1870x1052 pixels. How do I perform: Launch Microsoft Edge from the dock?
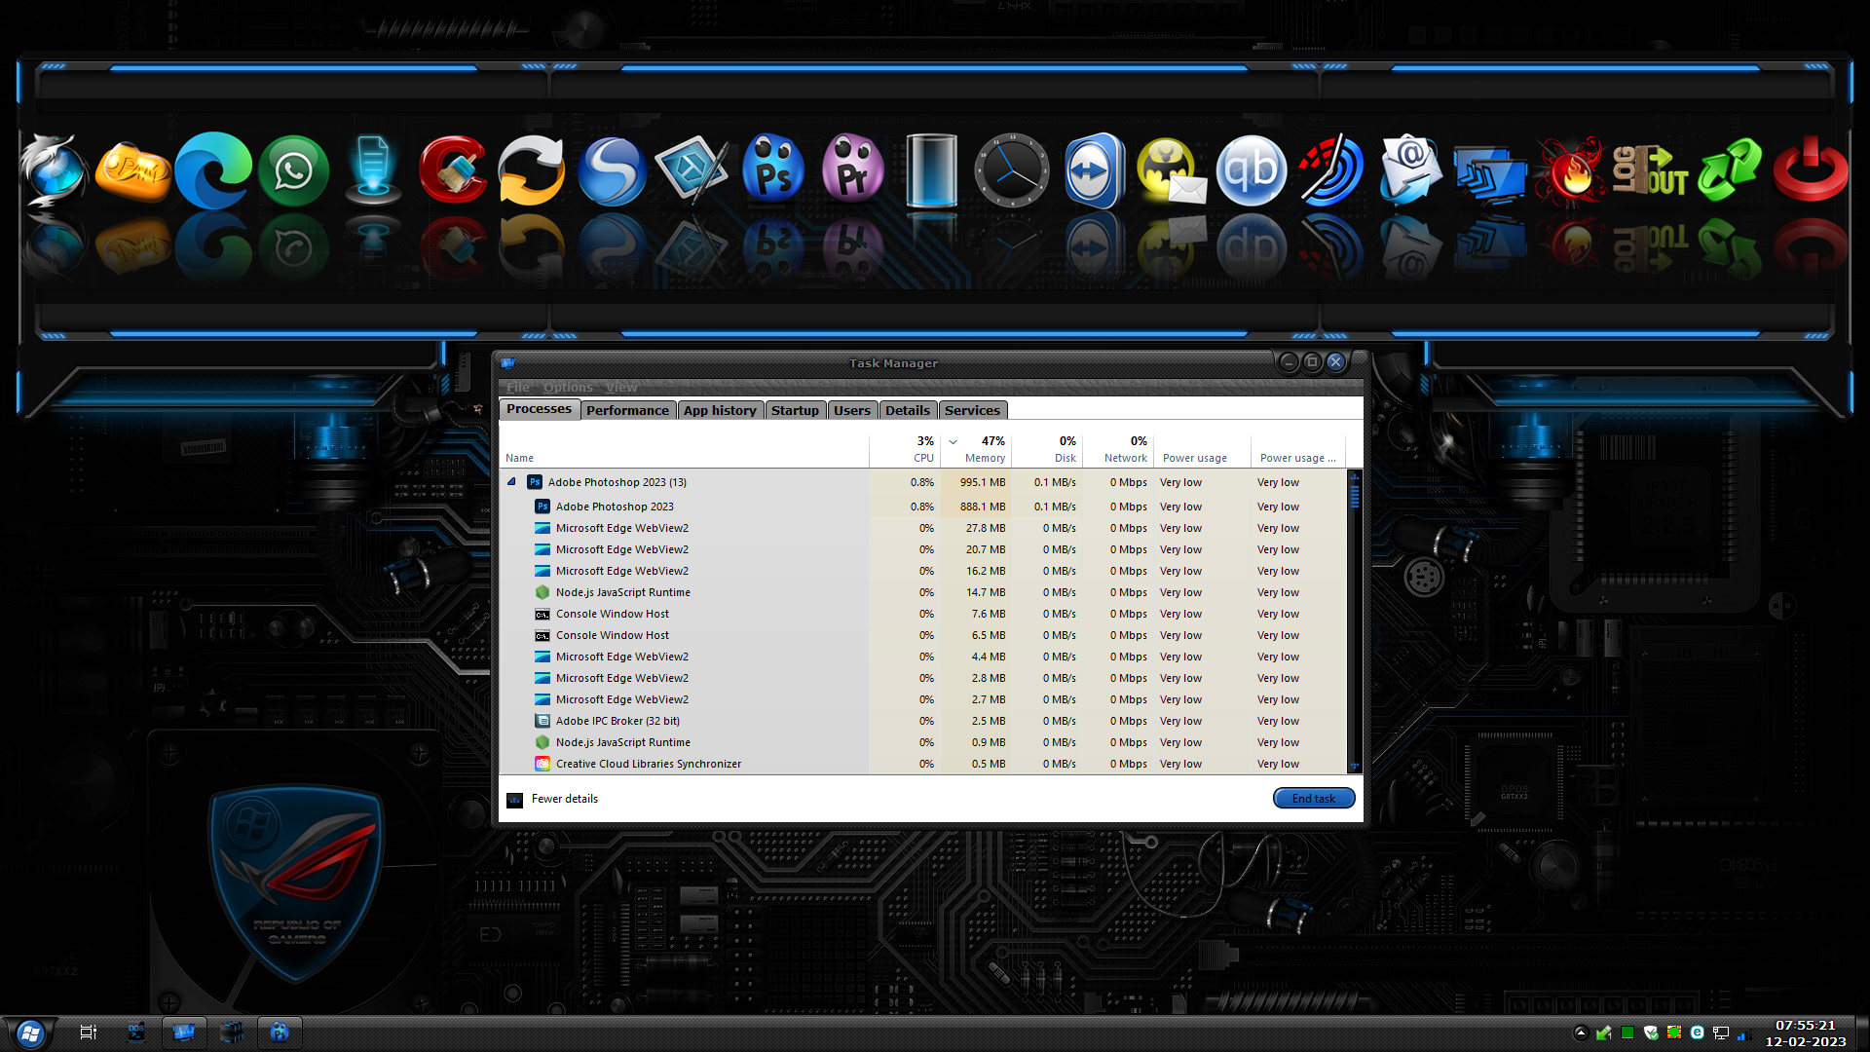point(213,170)
